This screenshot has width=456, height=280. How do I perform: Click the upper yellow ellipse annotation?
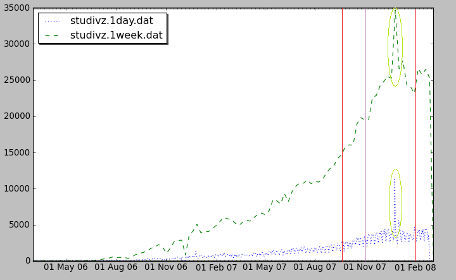click(x=388, y=47)
